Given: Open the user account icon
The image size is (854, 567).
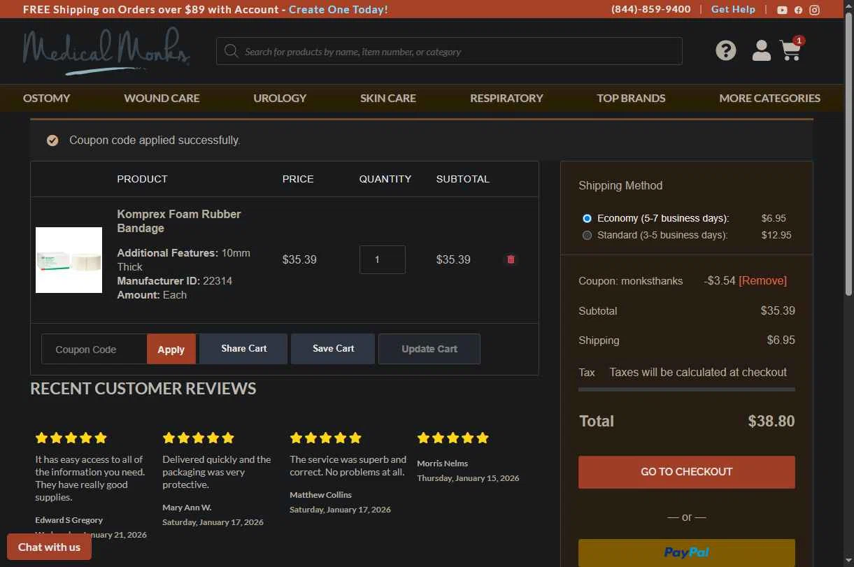Looking at the screenshot, I should coord(762,50).
